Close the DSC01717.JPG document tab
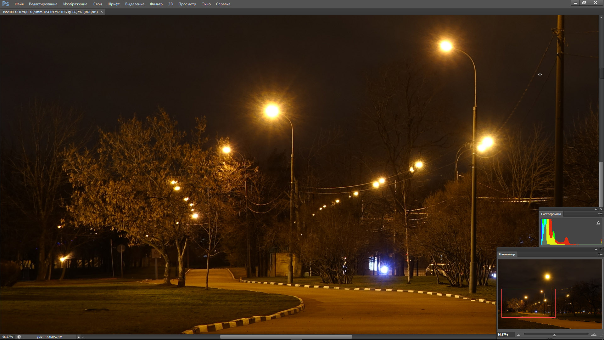This screenshot has height=340, width=604. (x=102, y=12)
